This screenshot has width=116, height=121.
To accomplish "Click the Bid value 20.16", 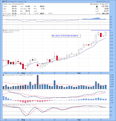I will pos(28,11).
